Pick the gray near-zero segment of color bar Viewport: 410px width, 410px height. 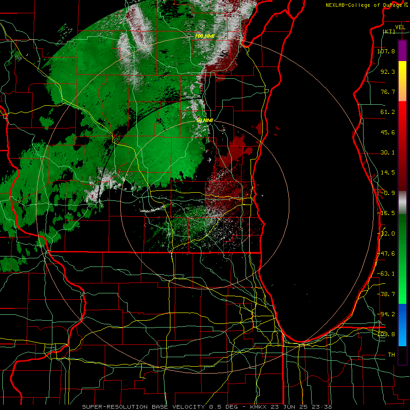tap(402, 203)
